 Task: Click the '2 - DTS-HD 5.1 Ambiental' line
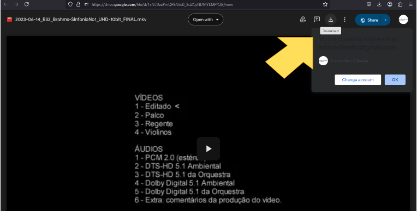(177, 166)
